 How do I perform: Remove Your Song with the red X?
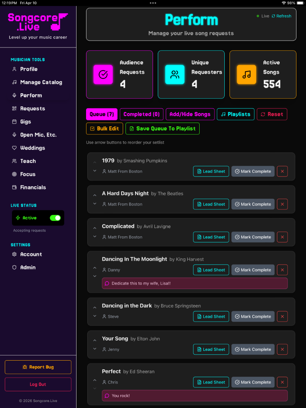(x=282, y=349)
